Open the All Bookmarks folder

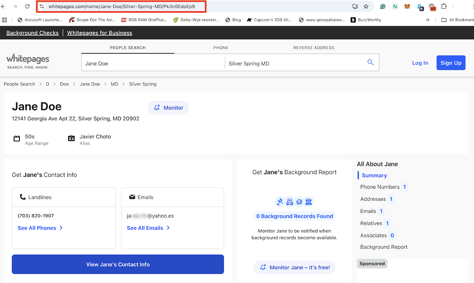click(x=457, y=20)
